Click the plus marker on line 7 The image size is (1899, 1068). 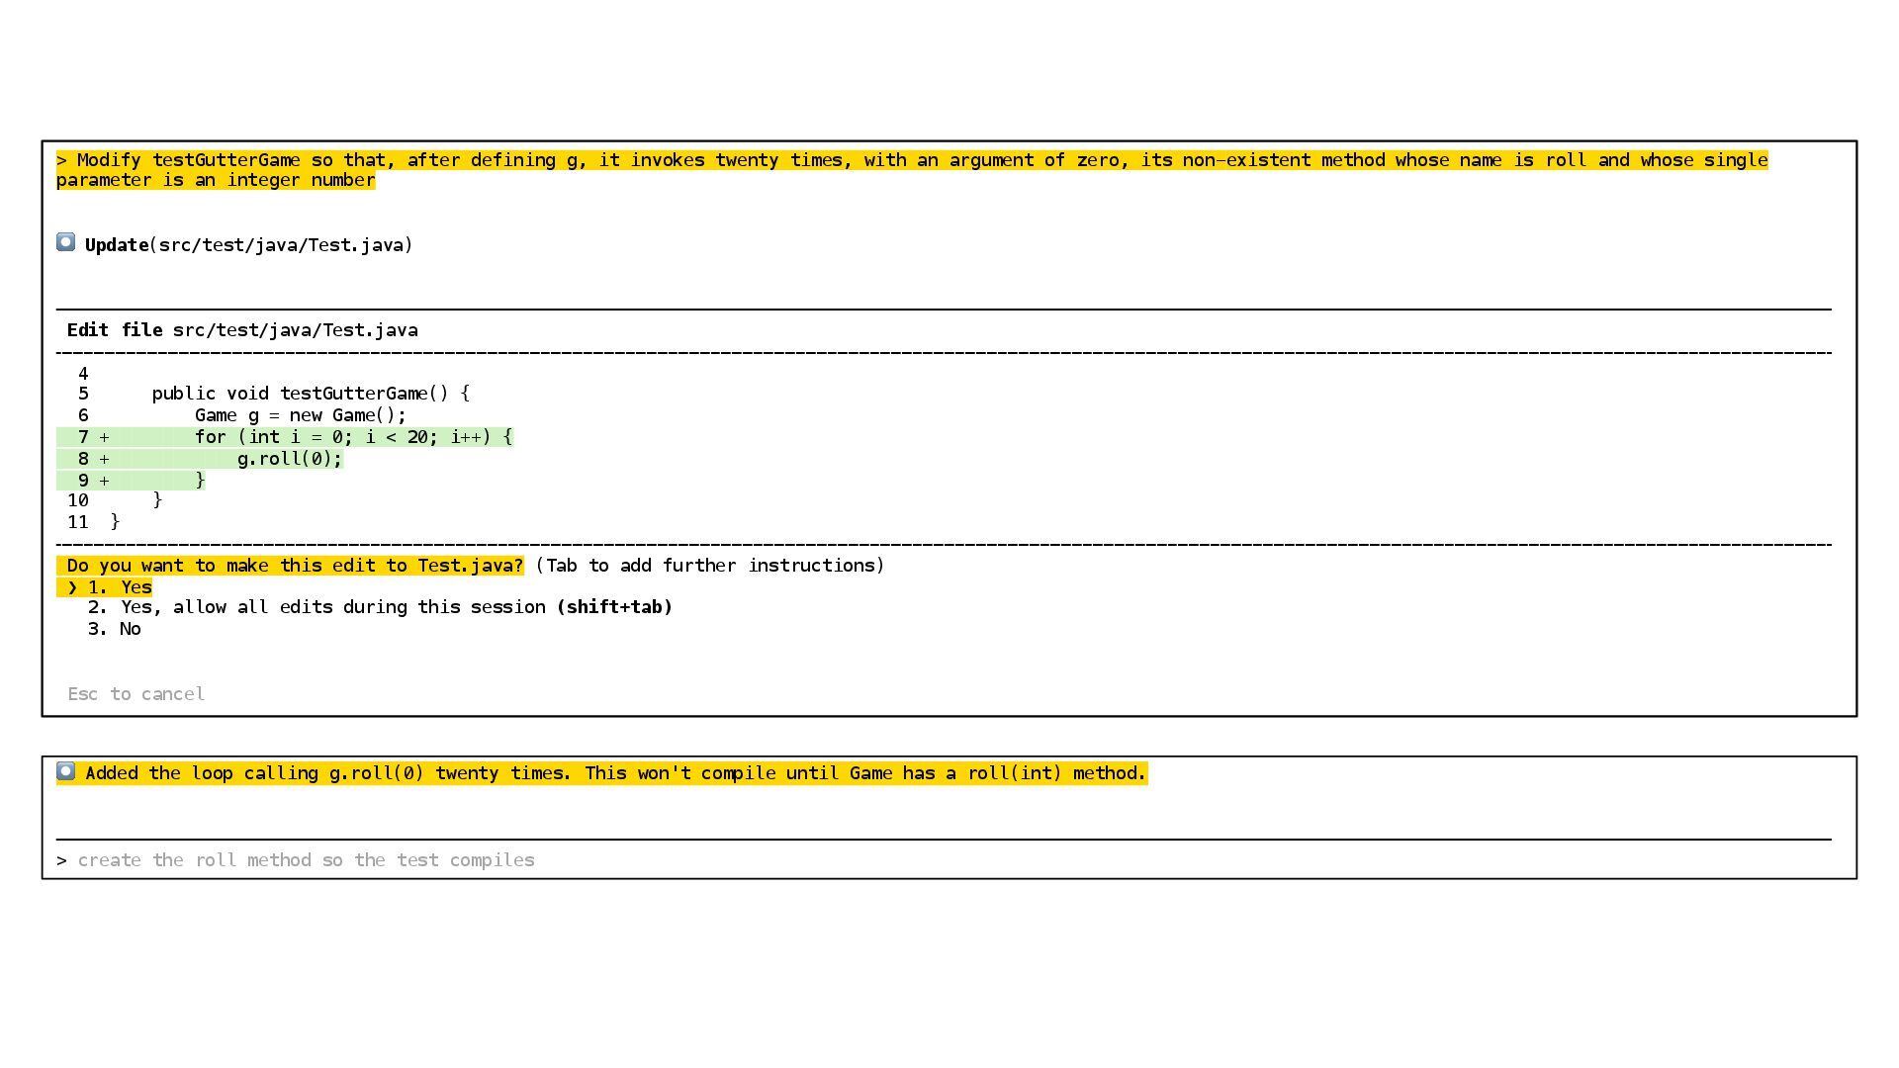point(104,437)
